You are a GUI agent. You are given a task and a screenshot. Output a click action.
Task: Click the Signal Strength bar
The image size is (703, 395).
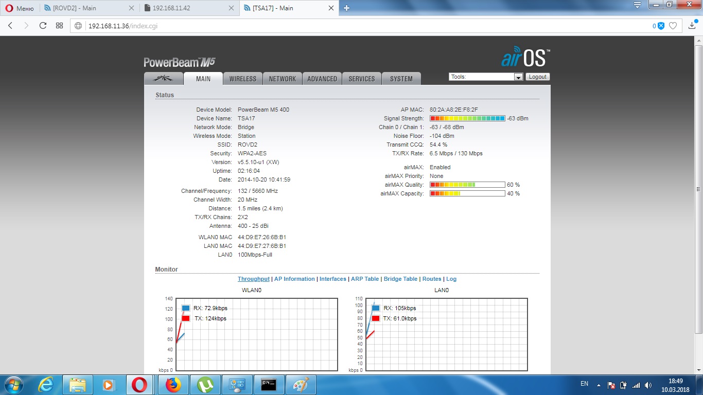pyautogui.click(x=467, y=118)
